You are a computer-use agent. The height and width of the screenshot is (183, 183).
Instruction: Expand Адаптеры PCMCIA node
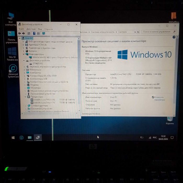(23, 45)
